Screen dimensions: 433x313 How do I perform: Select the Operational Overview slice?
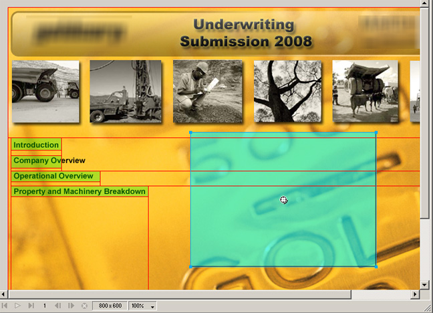click(55, 176)
